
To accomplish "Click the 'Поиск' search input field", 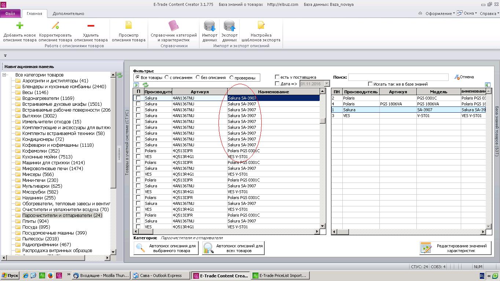I will point(398,77).
